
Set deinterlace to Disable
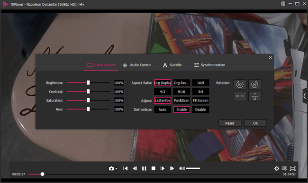[200, 110]
